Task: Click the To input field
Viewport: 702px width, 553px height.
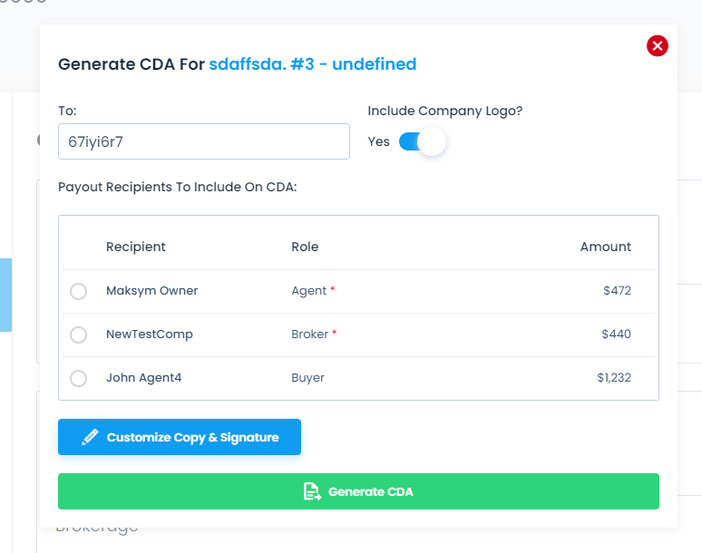Action: pos(204,141)
